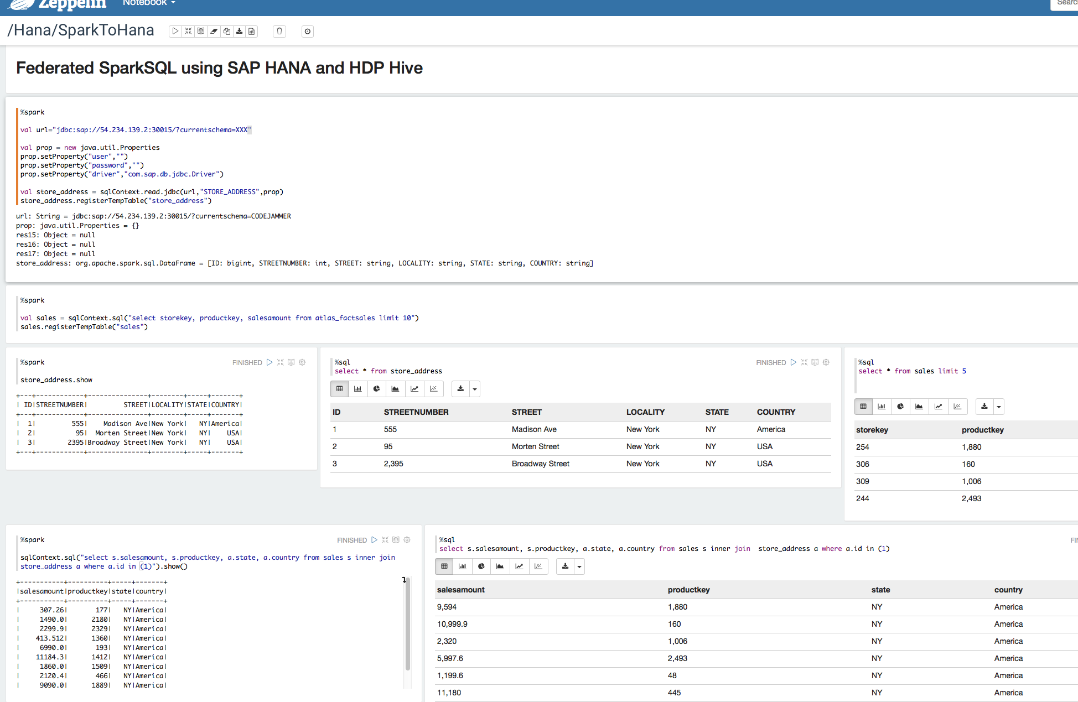
Task: Collapse the store_address.show paragraph output
Action: point(281,362)
